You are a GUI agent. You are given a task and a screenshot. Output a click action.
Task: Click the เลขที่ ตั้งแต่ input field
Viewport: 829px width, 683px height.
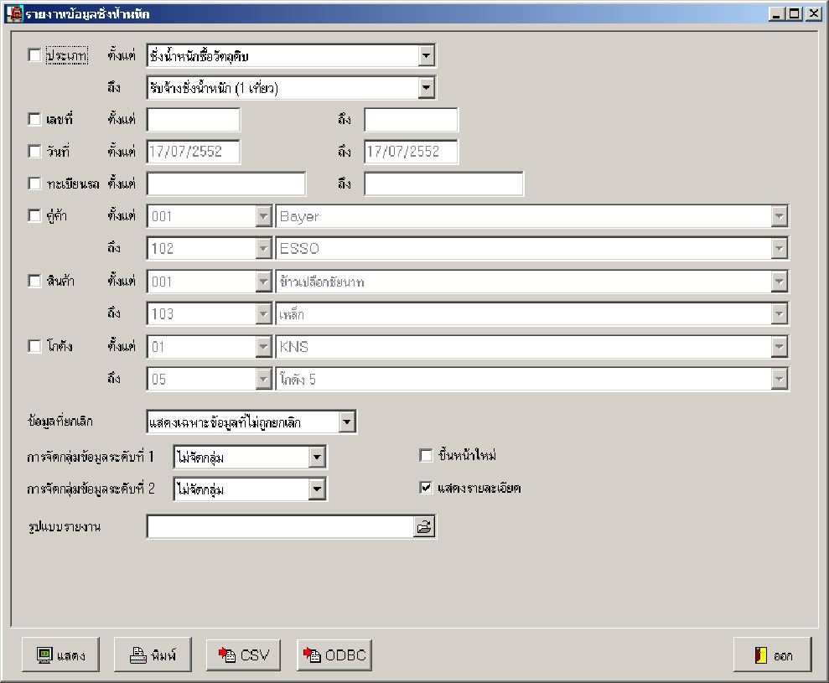pos(194,120)
